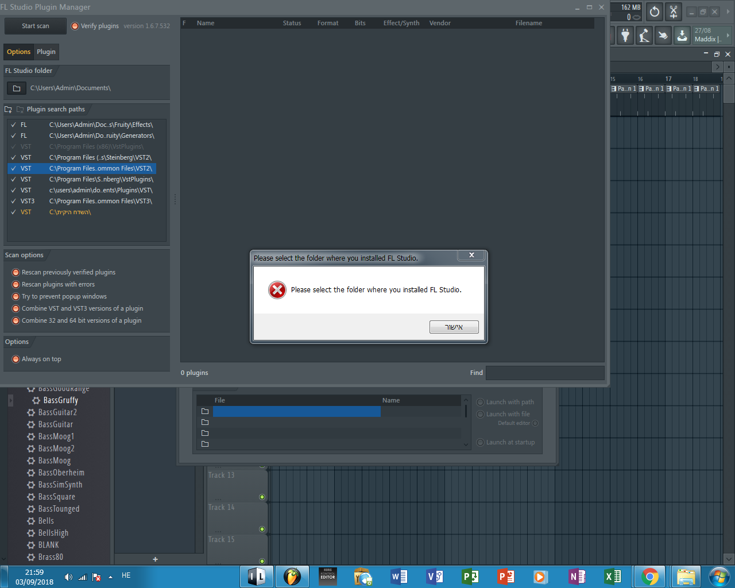Click the volume speaker tray icon
This screenshot has width=735, height=588.
(x=68, y=577)
